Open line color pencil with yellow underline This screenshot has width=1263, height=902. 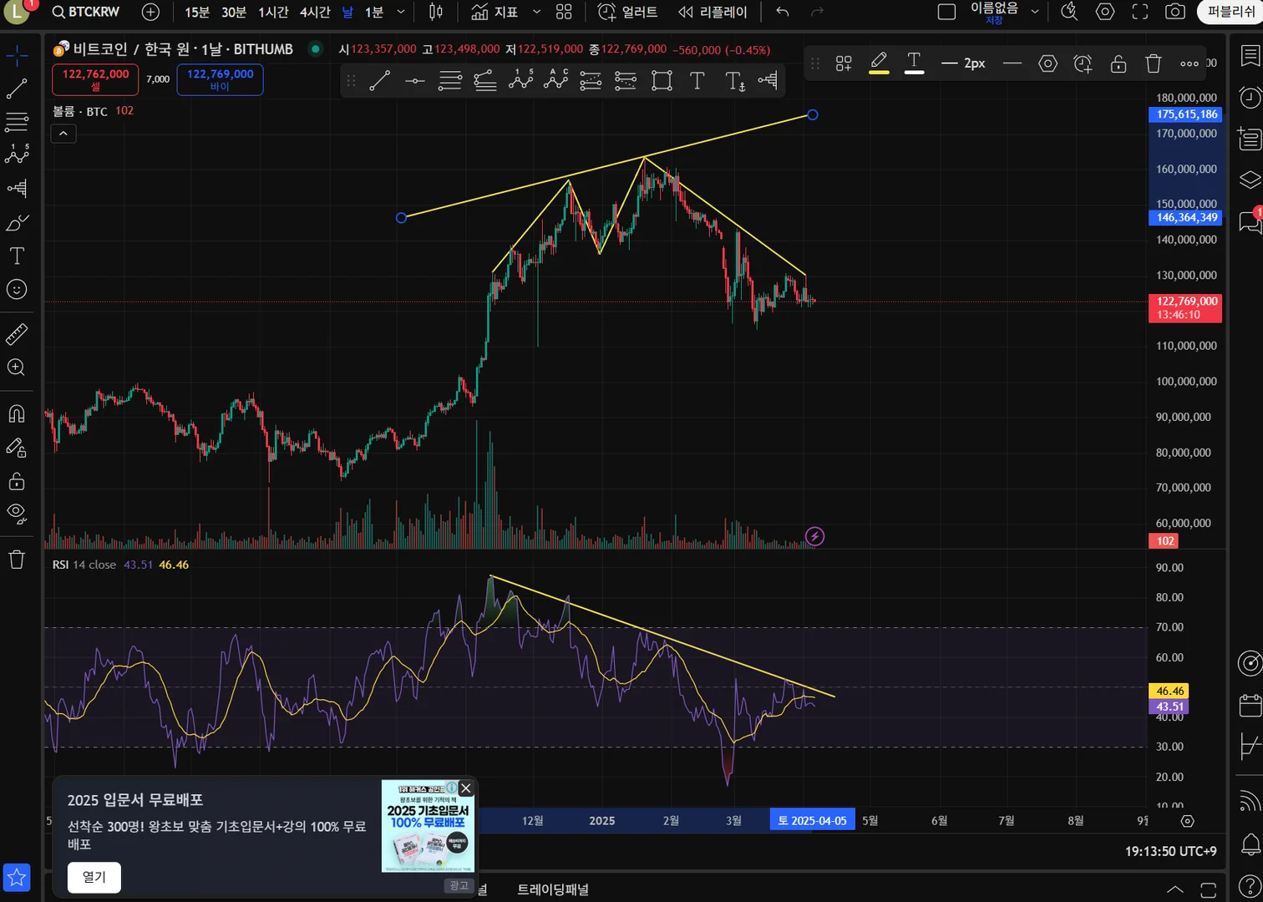click(x=879, y=63)
